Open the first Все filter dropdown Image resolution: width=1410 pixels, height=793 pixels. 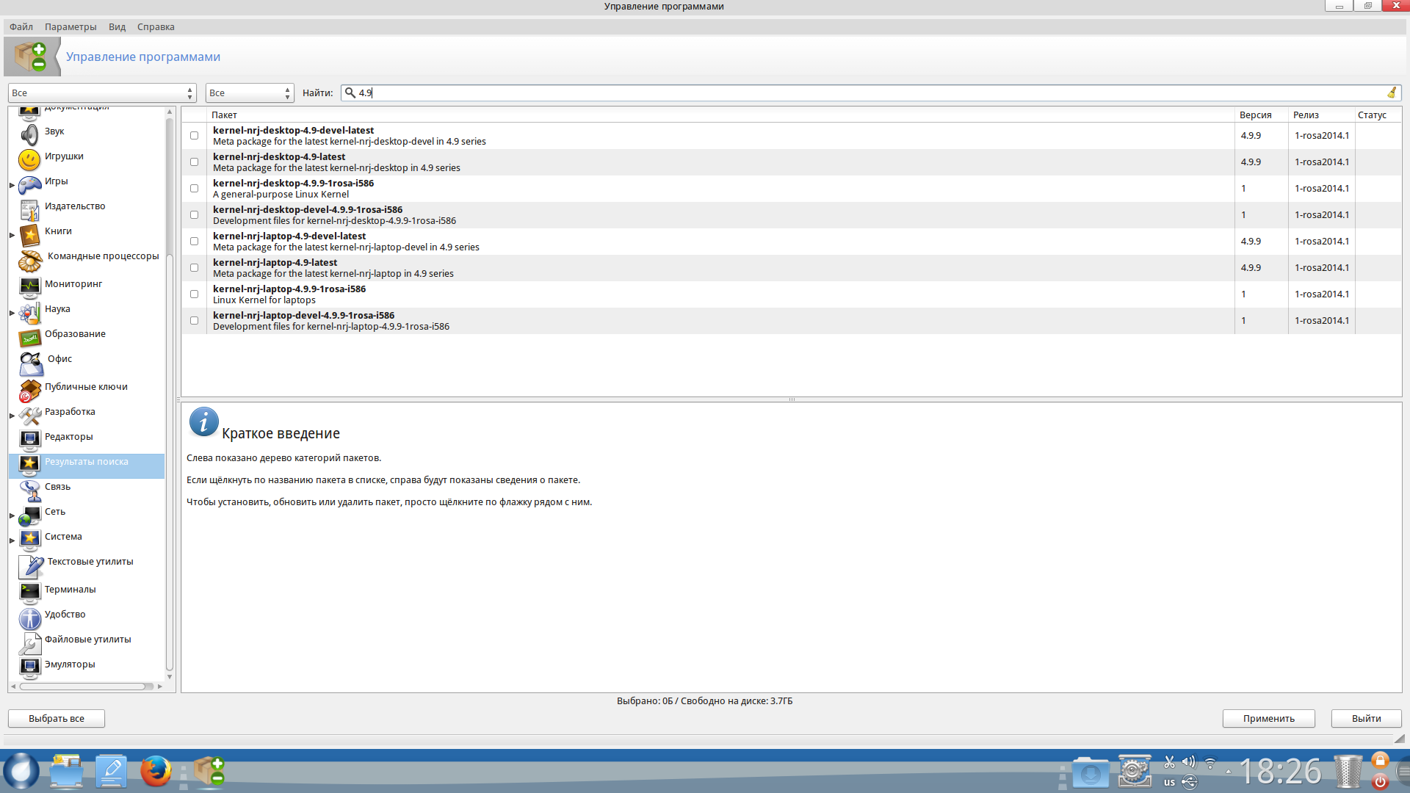[x=102, y=93]
